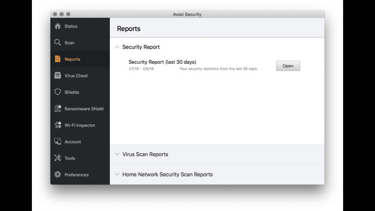
Task: Close the Avast Security window
Action: (55, 14)
